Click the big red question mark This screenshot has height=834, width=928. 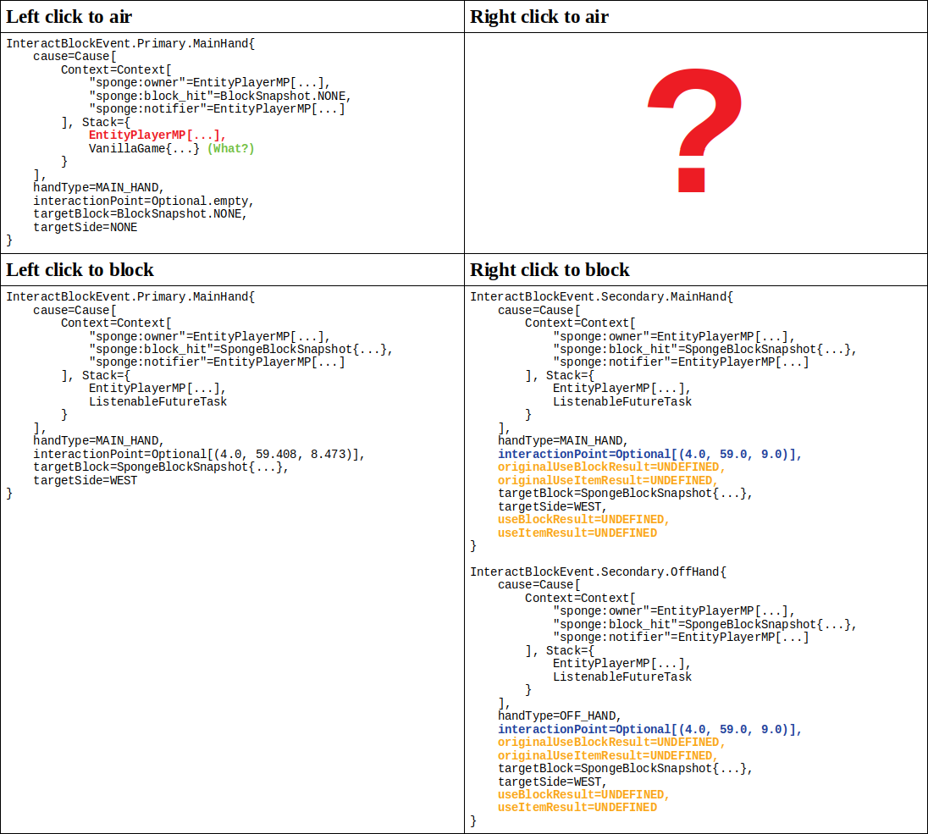click(x=695, y=130)
